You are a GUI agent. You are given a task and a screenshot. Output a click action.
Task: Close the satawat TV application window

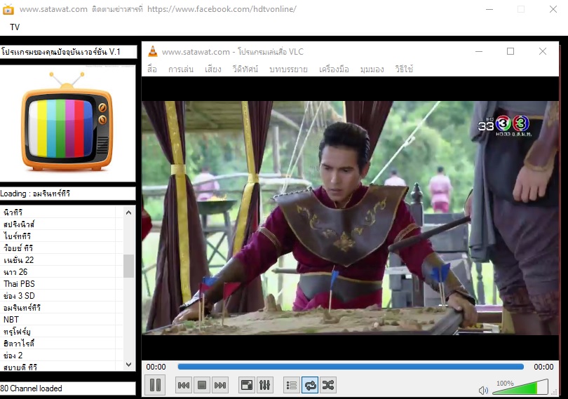click(x=553, y=9)
